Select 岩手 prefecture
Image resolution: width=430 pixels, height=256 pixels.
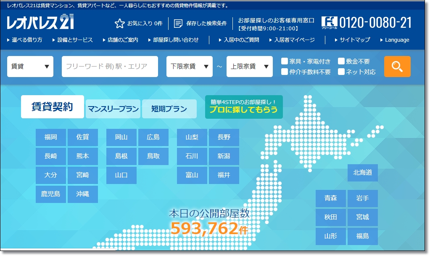(363, 198)
